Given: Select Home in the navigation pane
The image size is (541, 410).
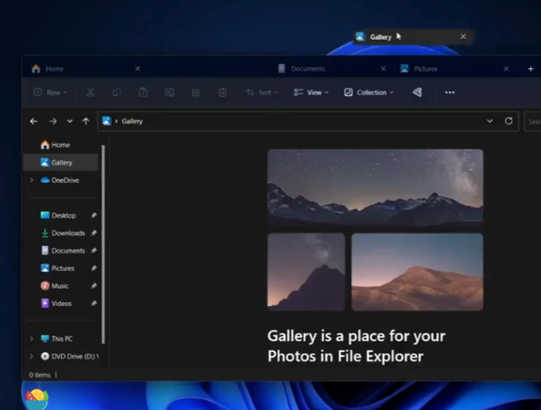Looking at the screenshot, I should 60,145.
